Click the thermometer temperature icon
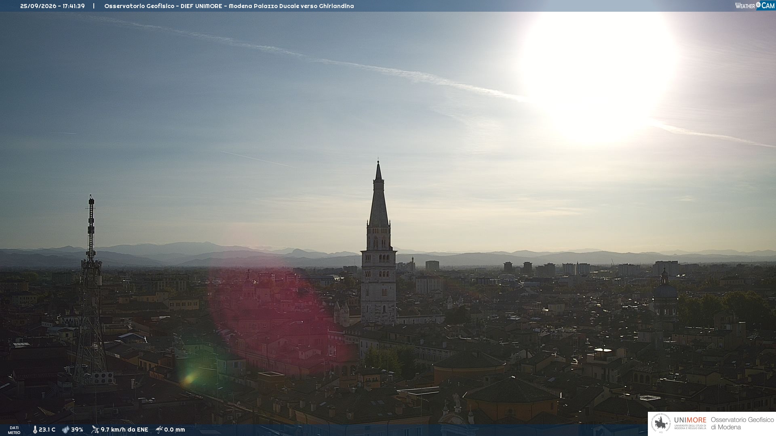This screenshot has width=776, height=436. (35, 430)
